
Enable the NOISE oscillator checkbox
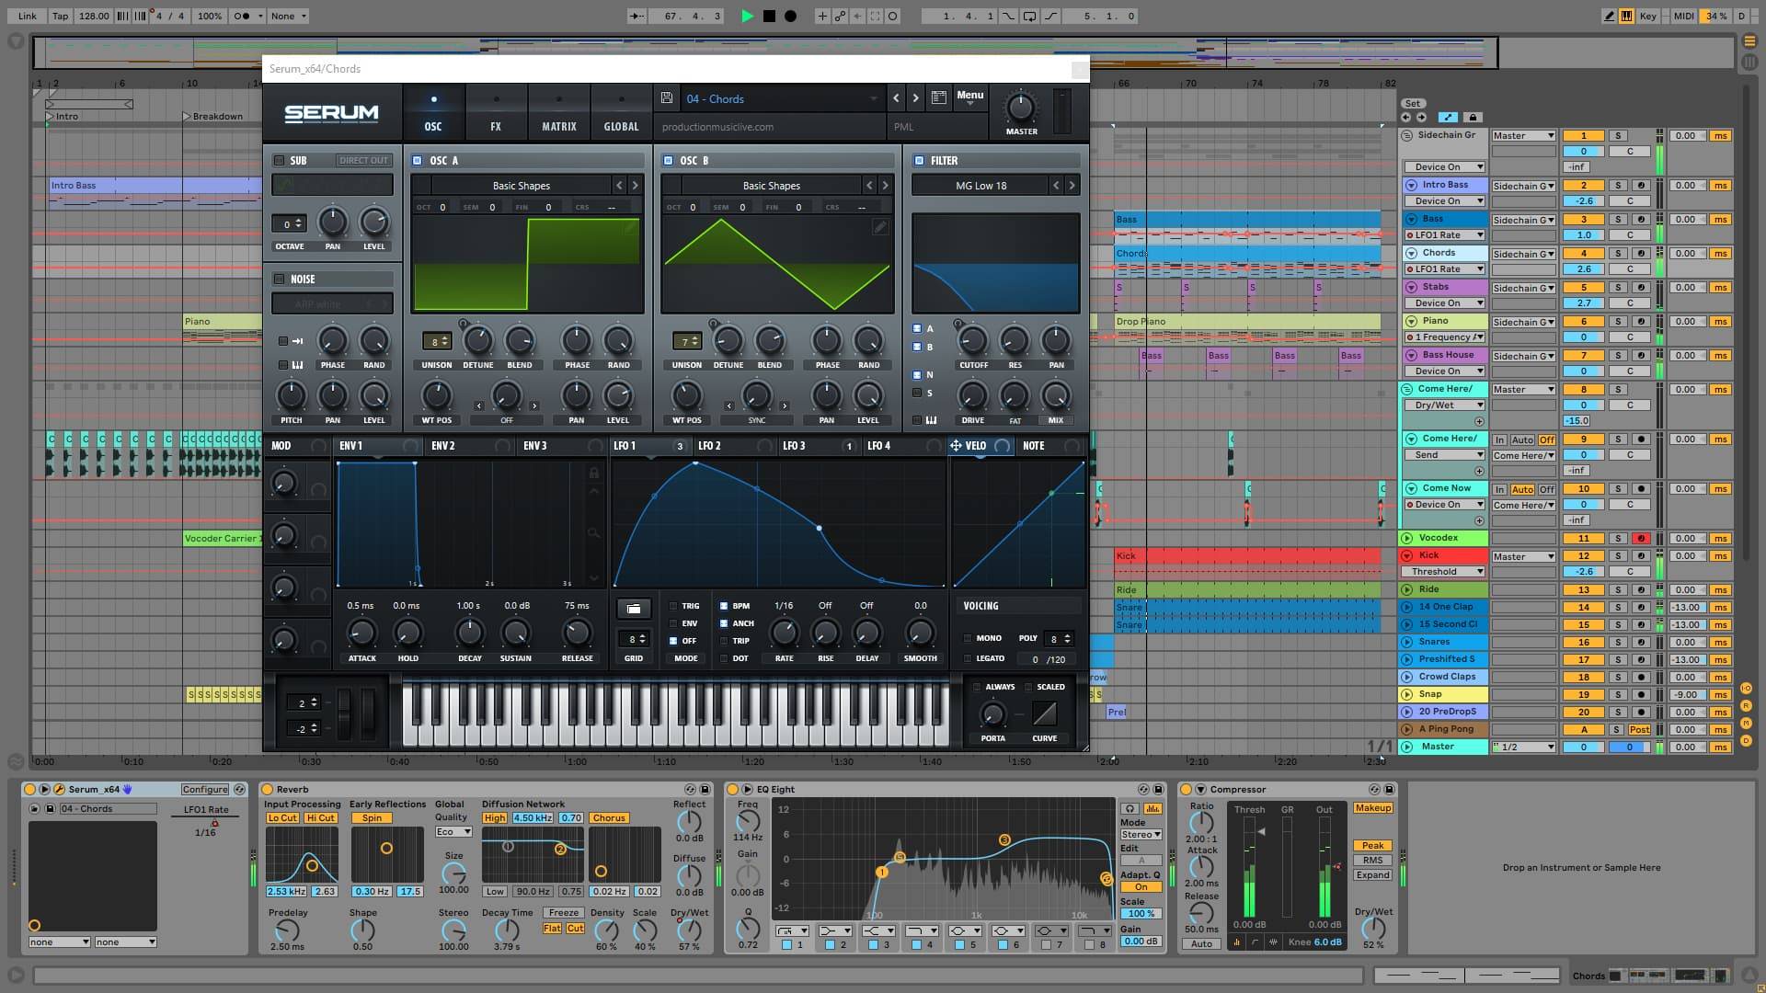click(x=279, y=279)
